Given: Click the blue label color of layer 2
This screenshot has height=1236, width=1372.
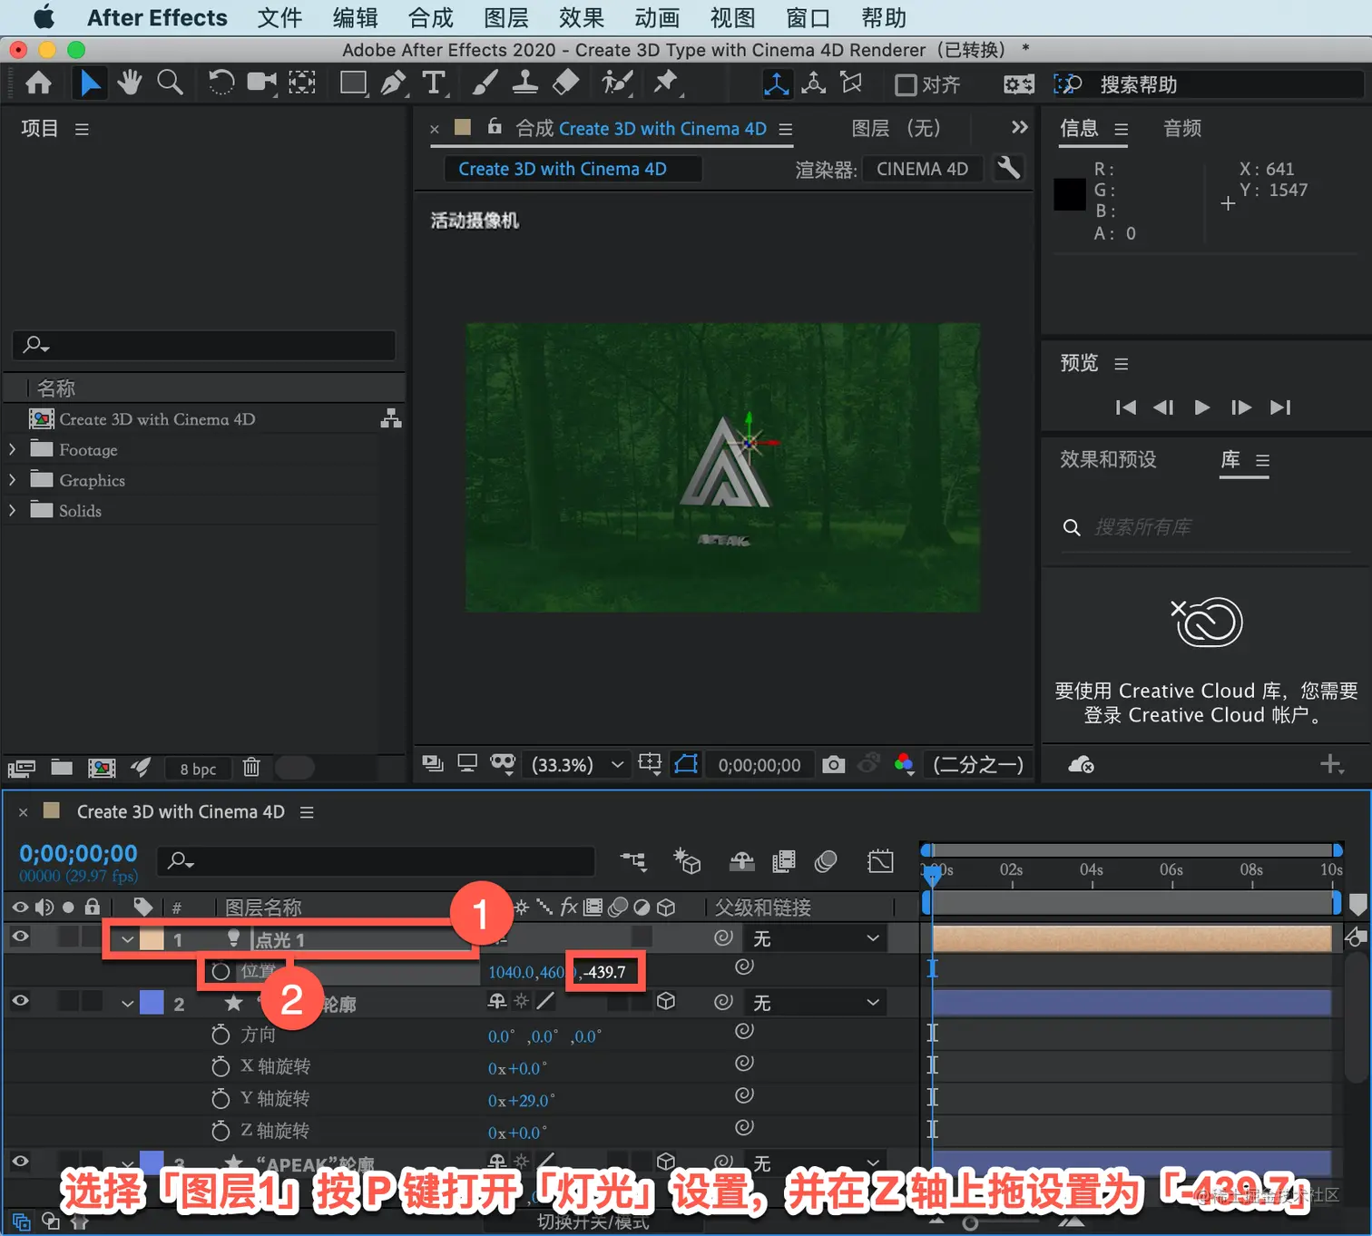Looking at the screenshot, I should point(152,1003).
